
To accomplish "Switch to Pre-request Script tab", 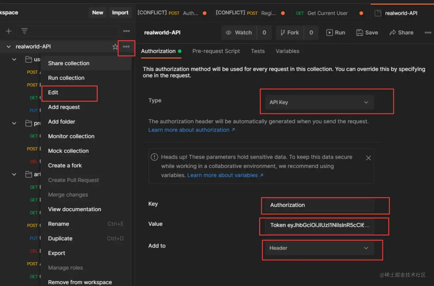I will click(x=216, y=51).
